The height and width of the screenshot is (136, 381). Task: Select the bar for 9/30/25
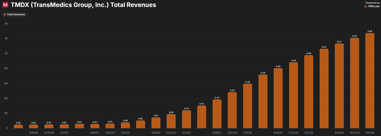pos(339,86)
